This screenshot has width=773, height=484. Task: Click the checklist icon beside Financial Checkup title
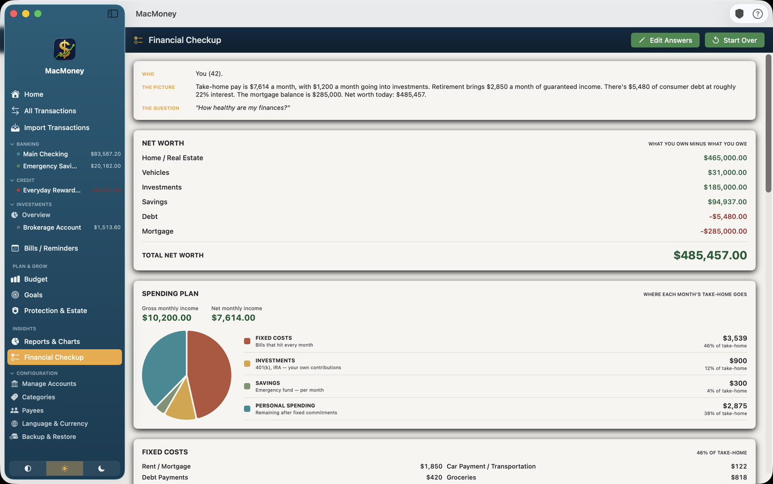tap(138, 40)
